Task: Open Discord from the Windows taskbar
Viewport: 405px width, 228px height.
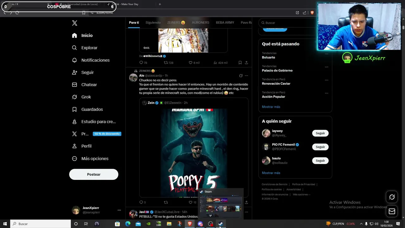Action: tap(200, 224)
